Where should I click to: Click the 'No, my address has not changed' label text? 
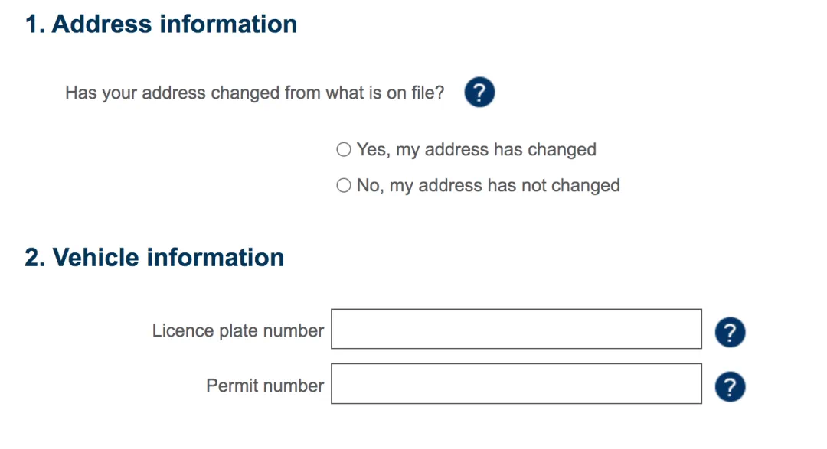pyautogui.click(x=489, y=186)
